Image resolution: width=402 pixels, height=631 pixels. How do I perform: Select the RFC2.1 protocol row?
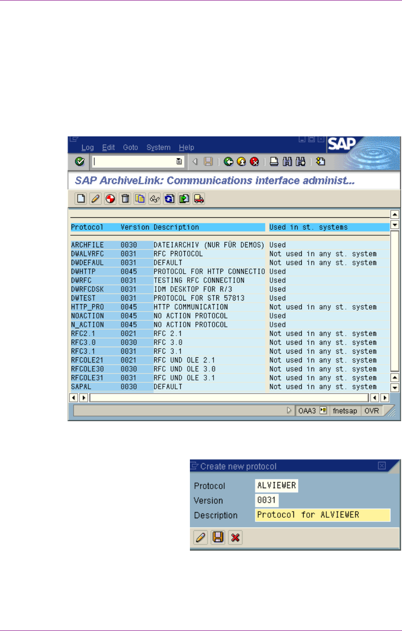pyautogui.click(x=230, y=333)
